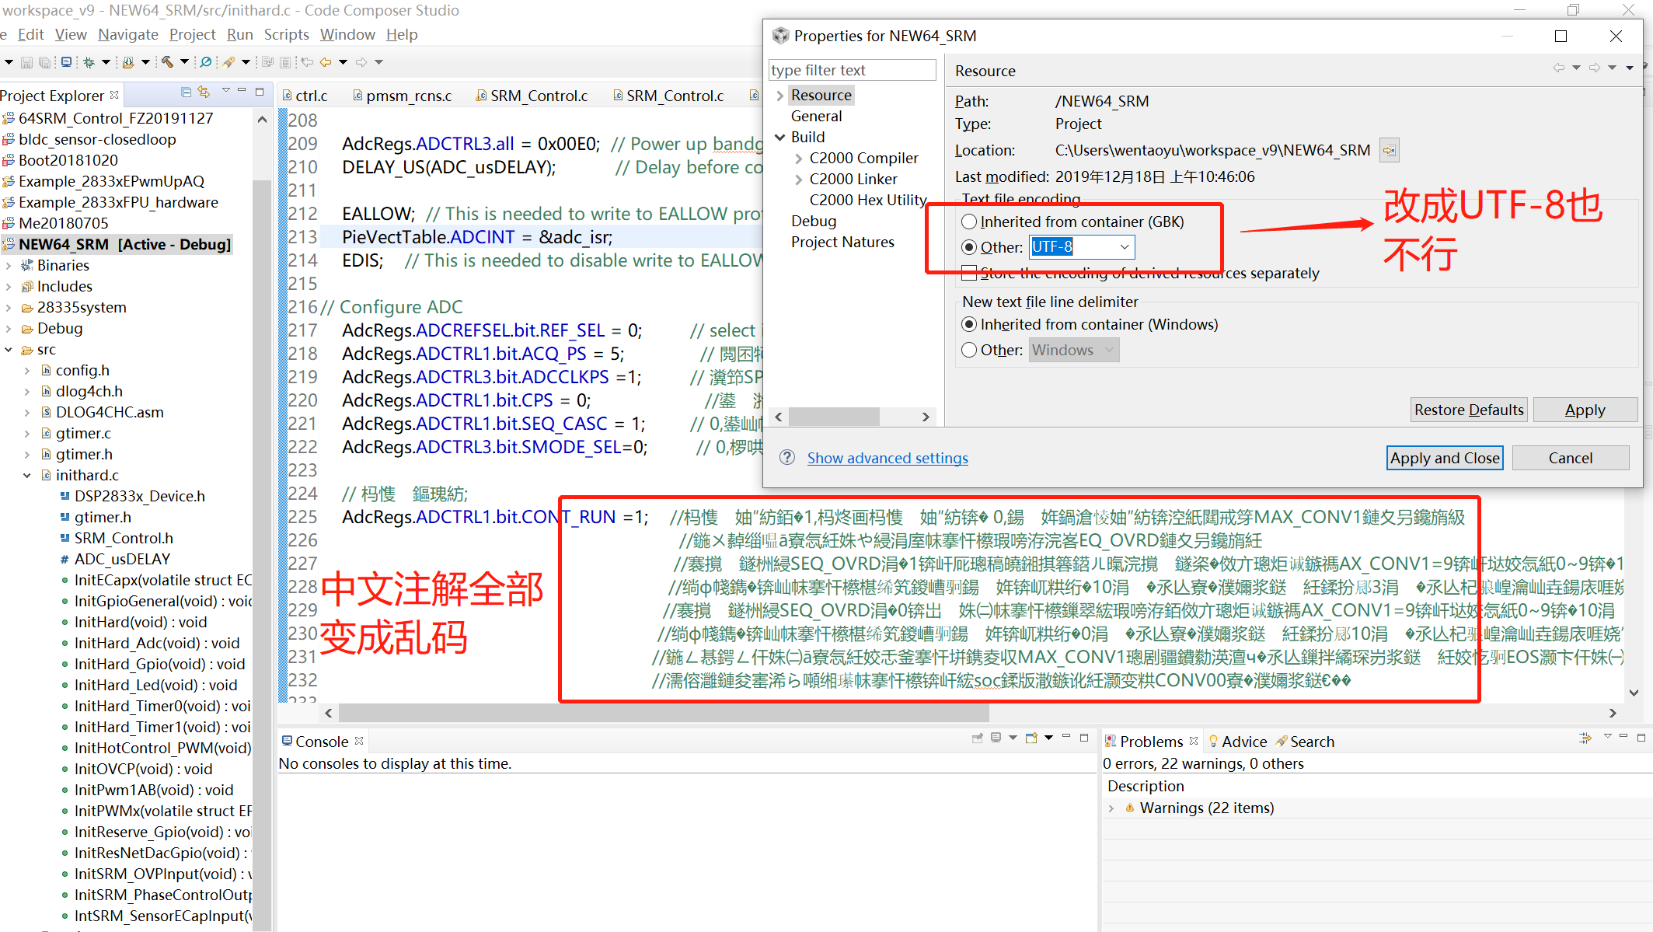Expand the C2000 Compiler tree node
The image size is (1653, 932).
(x=798, y=159)
